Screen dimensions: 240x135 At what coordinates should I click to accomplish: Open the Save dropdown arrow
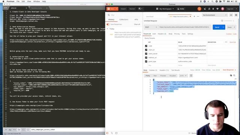[x=234, y=27]
